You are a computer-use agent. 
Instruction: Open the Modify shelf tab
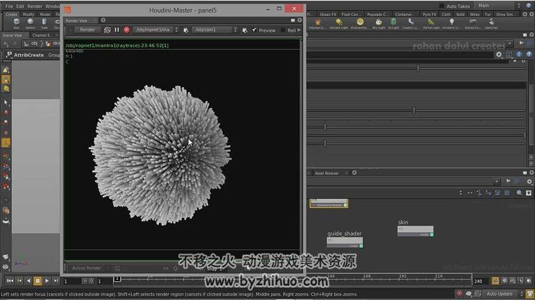coord(29,14)
